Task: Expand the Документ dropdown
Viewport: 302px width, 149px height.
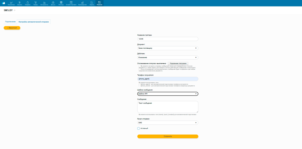Action: [x=168, y=48]
